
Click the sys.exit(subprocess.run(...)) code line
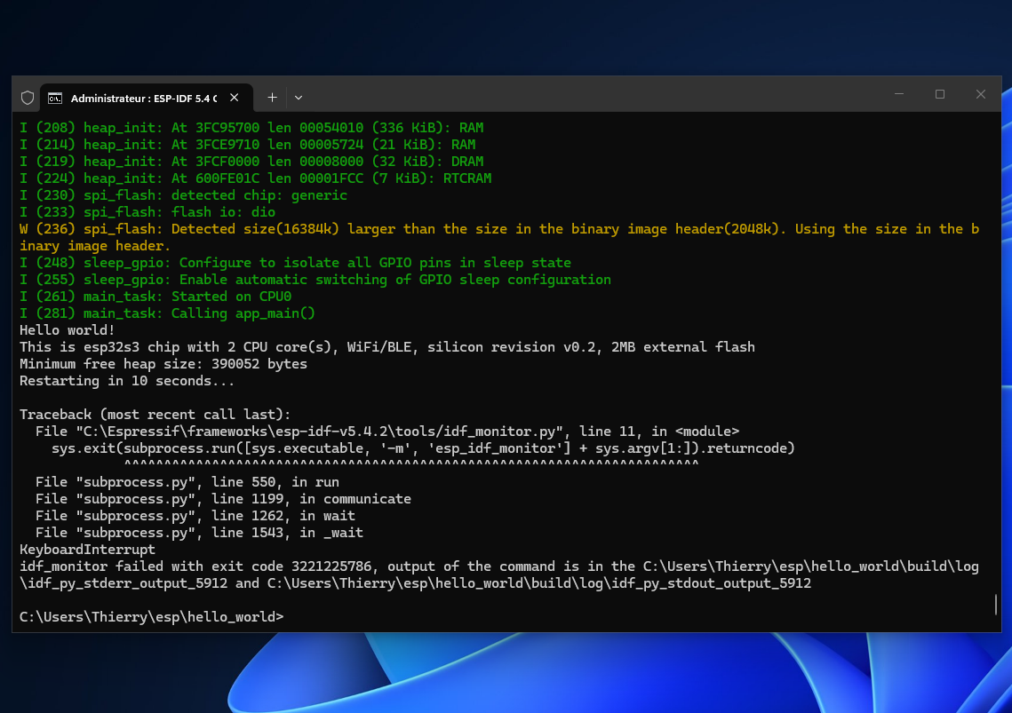[x=424, y=448]
